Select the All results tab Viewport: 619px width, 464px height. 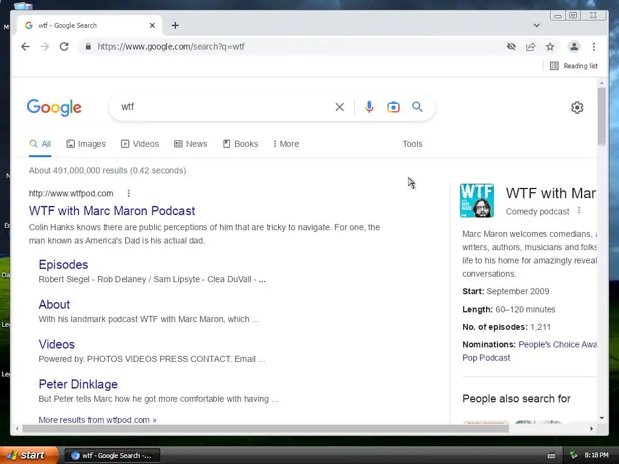41,144
